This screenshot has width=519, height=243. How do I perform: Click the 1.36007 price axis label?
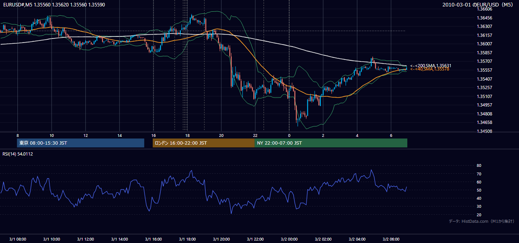pyautogui.click(x=485, y=44)
